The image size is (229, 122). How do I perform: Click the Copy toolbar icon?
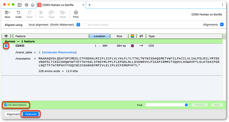(x=51, y=12)
